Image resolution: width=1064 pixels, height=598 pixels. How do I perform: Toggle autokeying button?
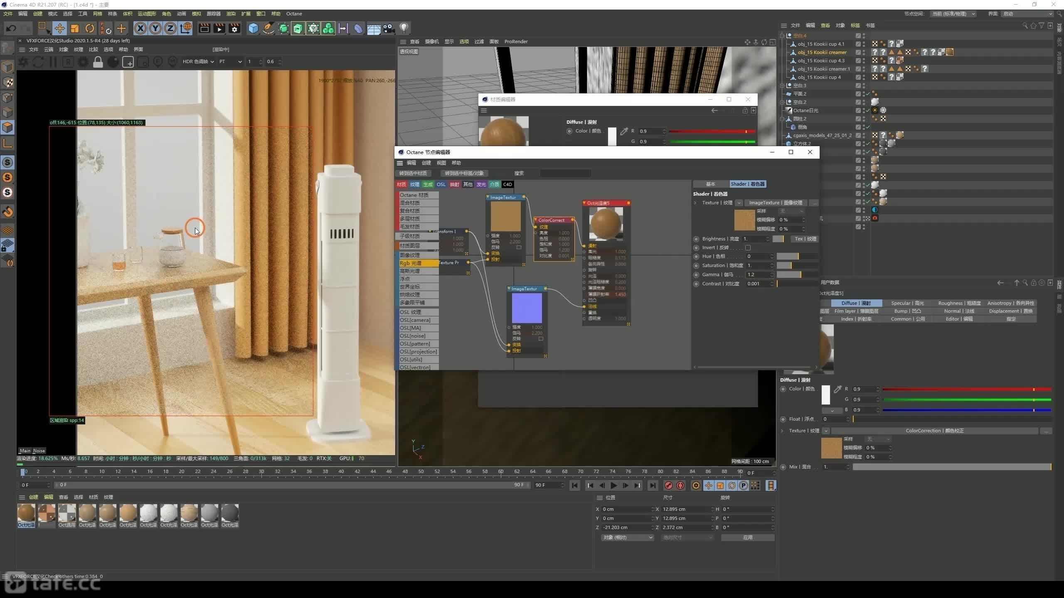coord(680,485)
